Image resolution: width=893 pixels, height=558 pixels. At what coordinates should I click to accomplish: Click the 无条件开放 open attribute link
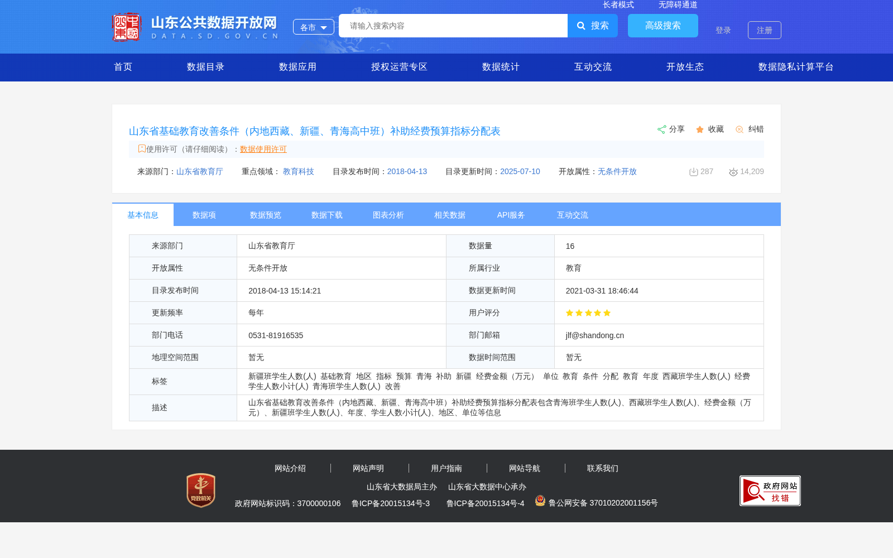[x=617, y=171]
